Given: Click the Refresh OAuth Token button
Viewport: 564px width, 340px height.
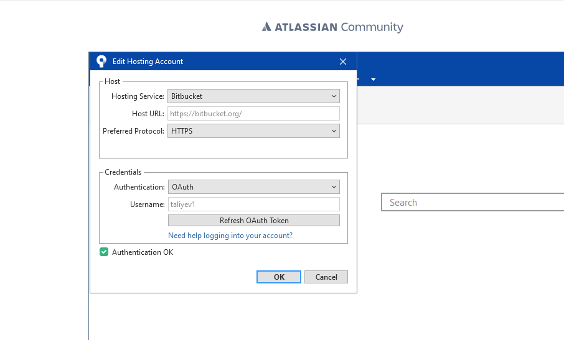Looking at the screenshot, I should click(x=254, y=221).
